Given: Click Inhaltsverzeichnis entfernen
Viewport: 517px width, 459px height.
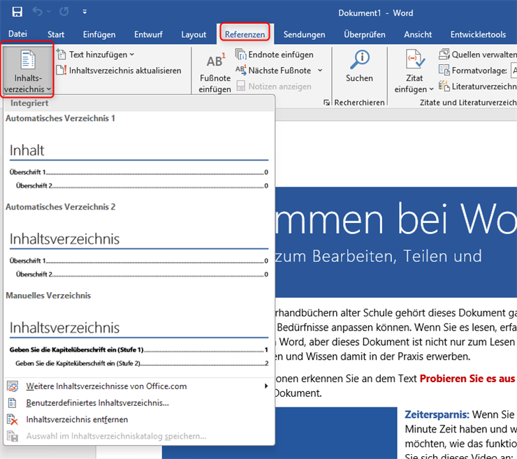Looking at the screenshot, I should point(139,419).
